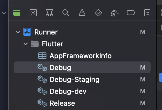Open the Source Control navigator
This screenshot has width=162, height=110.
33,13
